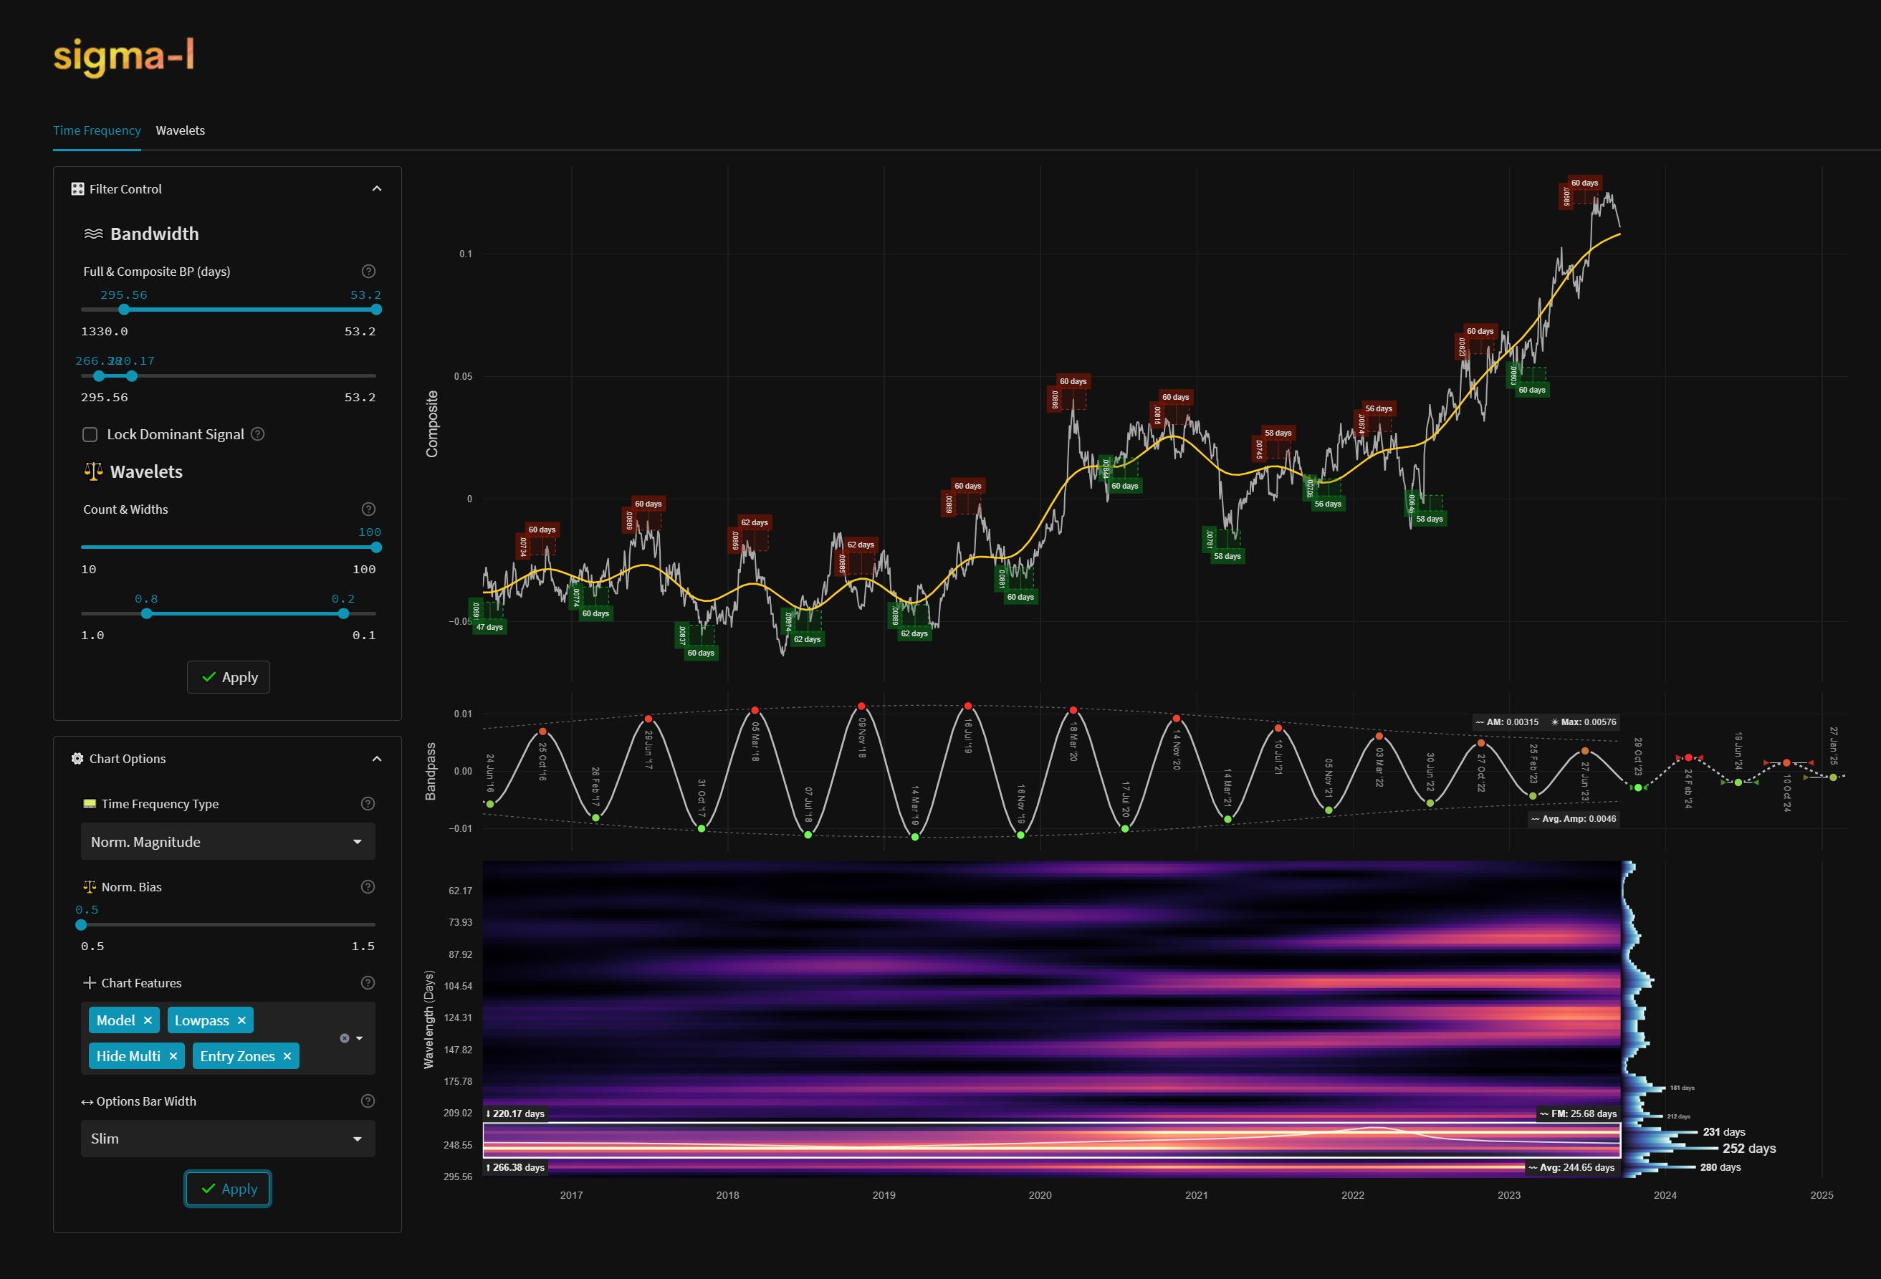Screen dimensions: 1881x1279
Task: Apply the Filter Control settings
Action: point(229,676)
